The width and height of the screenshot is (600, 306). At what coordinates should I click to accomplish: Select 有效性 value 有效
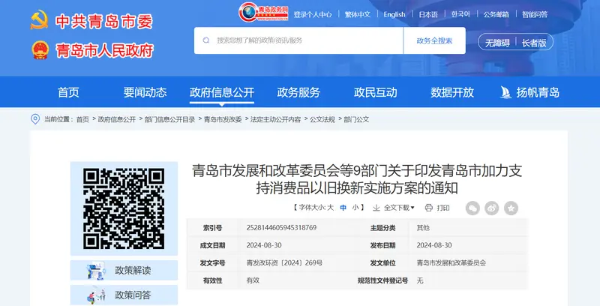click(x=253, y=280)
